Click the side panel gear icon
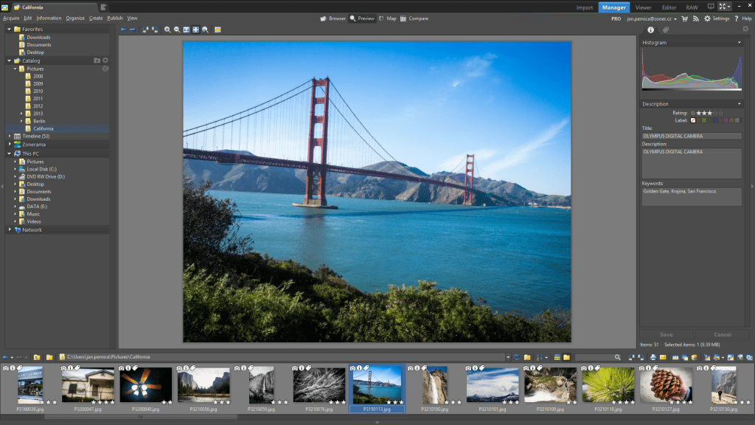 tap(745, 29)
